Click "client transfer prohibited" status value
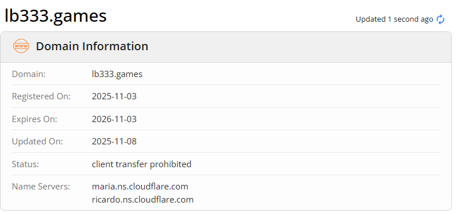 click(x=142, y=164)
